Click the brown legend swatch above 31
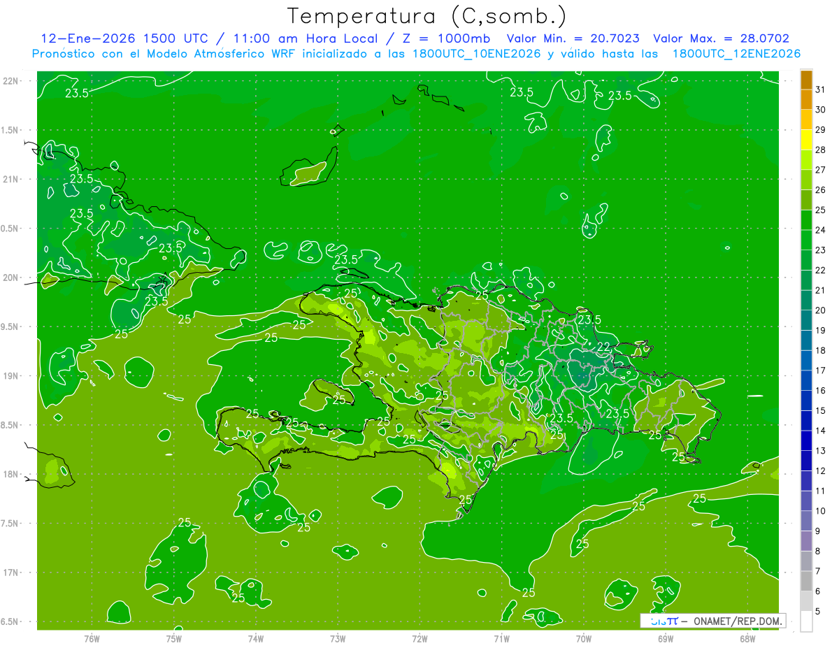839x648 pixels. tap(806, 80)
